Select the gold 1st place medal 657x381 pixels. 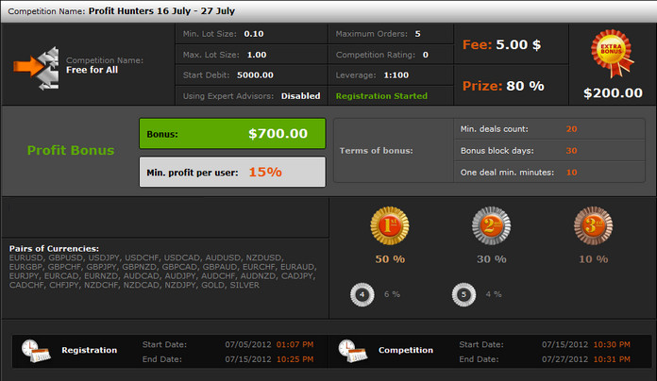(x=390, y=225)
